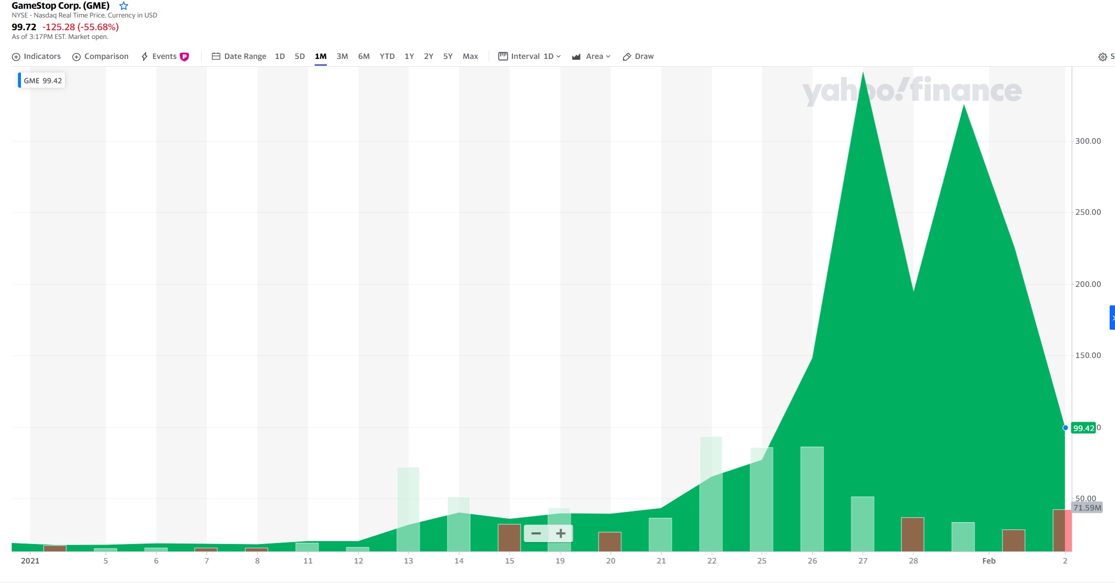The width and height of the screenshot is (1115, 583).
Task: Select the 1D range
Action: click(280, 56)
